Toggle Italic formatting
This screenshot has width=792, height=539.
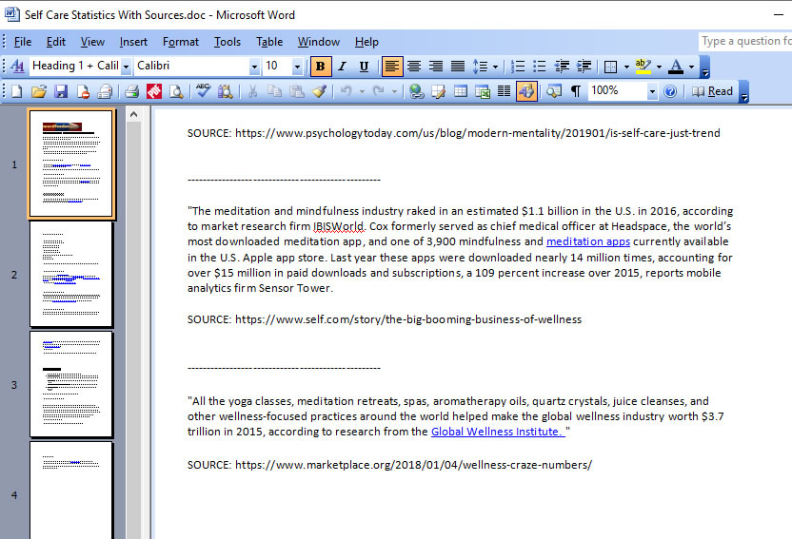click(x=342, y=66)
